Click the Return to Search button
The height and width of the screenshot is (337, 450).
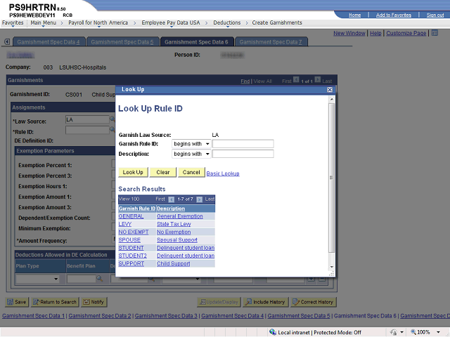pyautogui.click(x=55, y=302)
